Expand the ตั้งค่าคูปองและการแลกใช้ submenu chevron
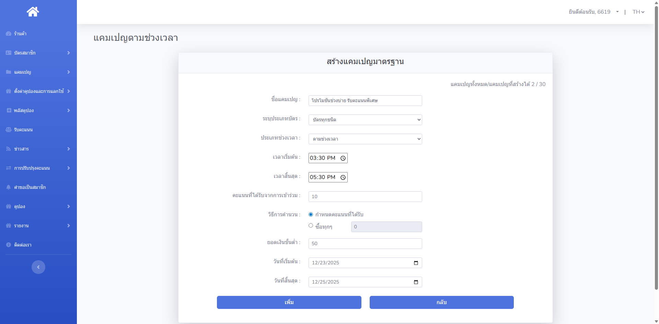 (69, 91)
